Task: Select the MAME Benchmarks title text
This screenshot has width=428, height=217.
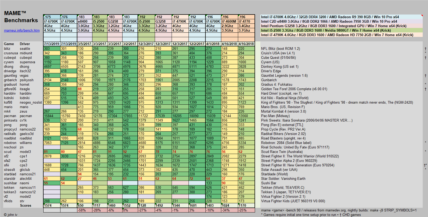Action: (21, 17)
